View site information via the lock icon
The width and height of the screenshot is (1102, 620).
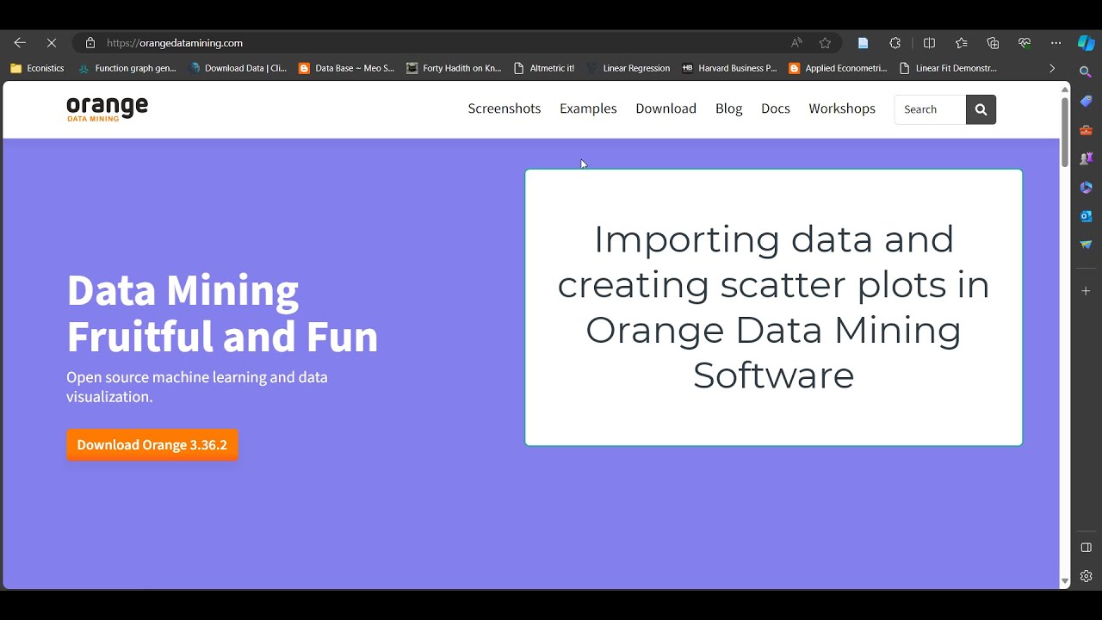[x=90, y=43]
